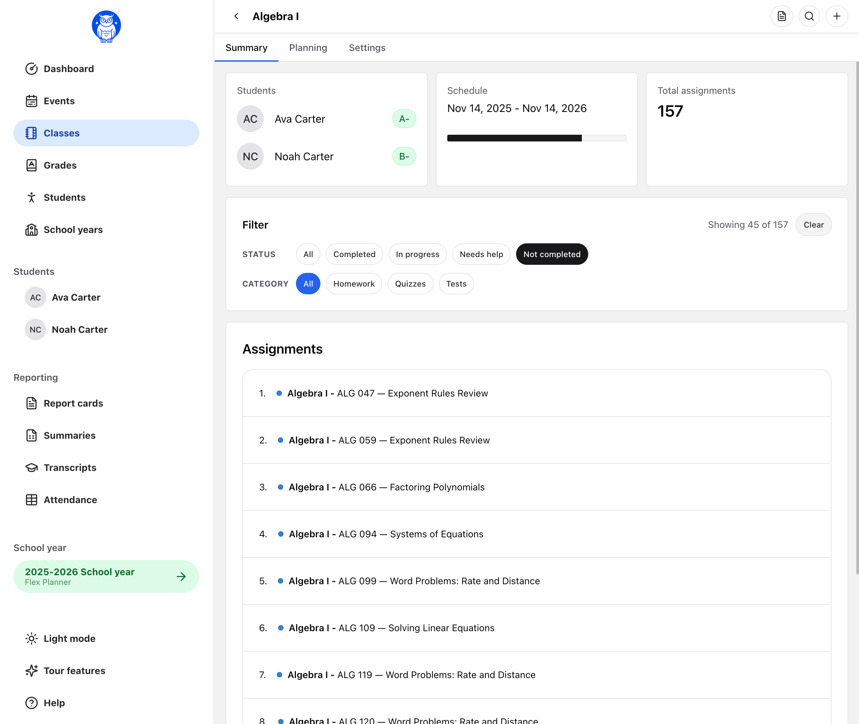Open assignment ALG 059 Exponent Rules Review
The height and width of the screenshot is (724, 859).
pyautogui.click(x=537, y=440)
